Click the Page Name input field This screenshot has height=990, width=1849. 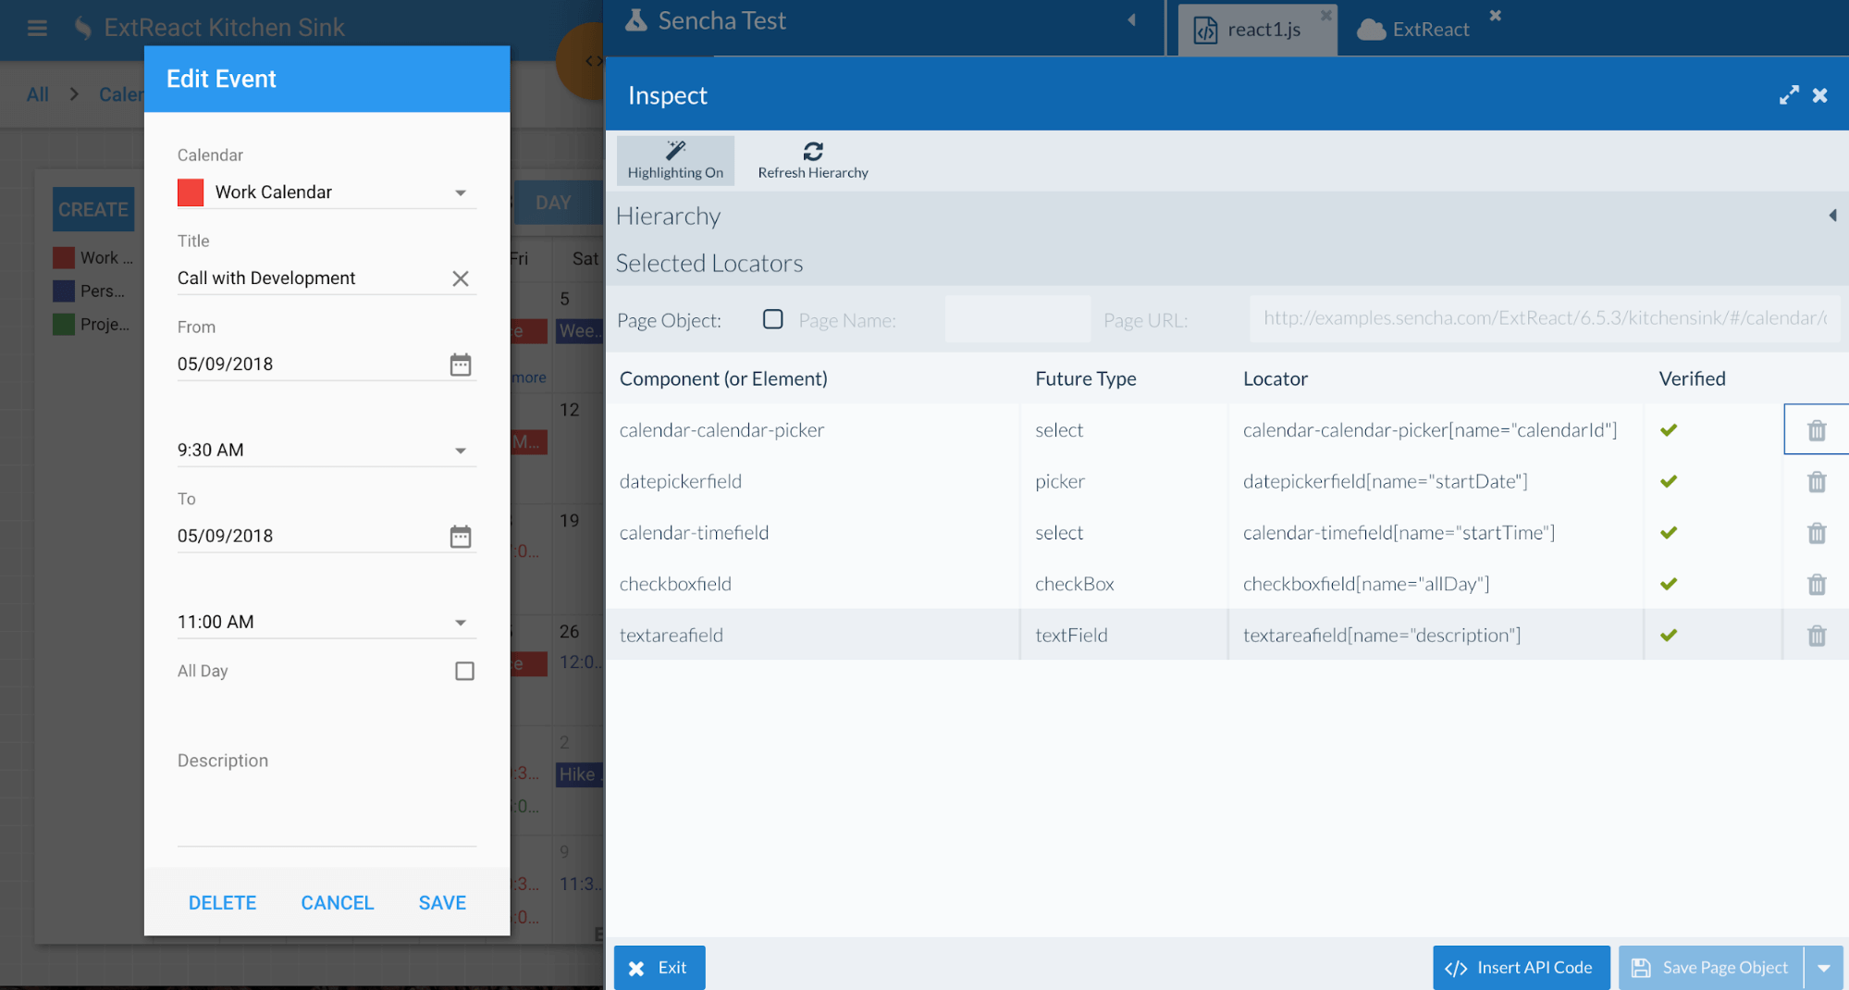point(1017,320)
